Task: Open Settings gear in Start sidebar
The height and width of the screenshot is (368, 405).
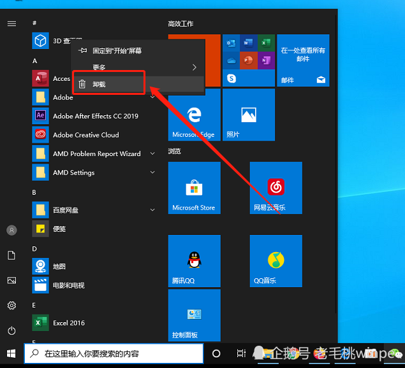Action: point(11,306)
